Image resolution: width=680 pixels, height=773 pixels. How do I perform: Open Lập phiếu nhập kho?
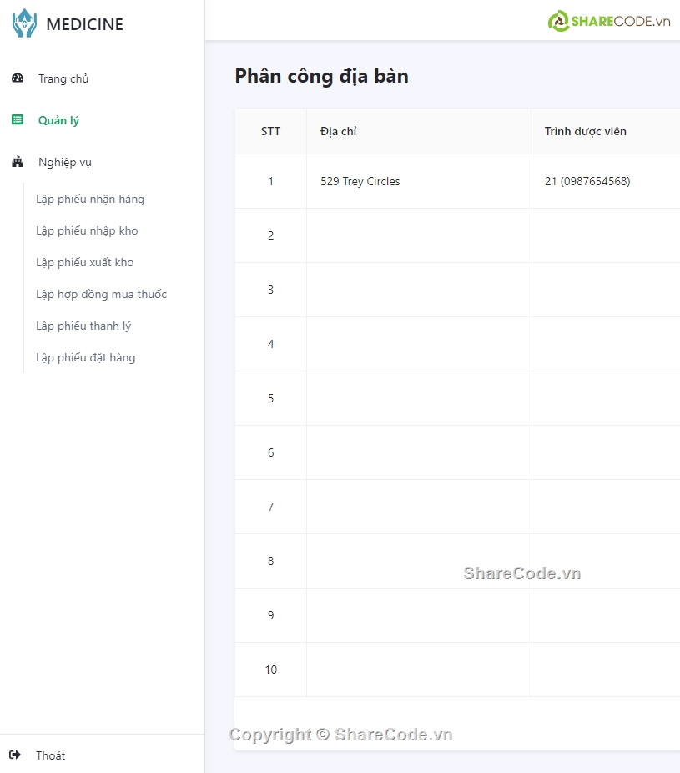pyautogui.click(x=87, y=230)
